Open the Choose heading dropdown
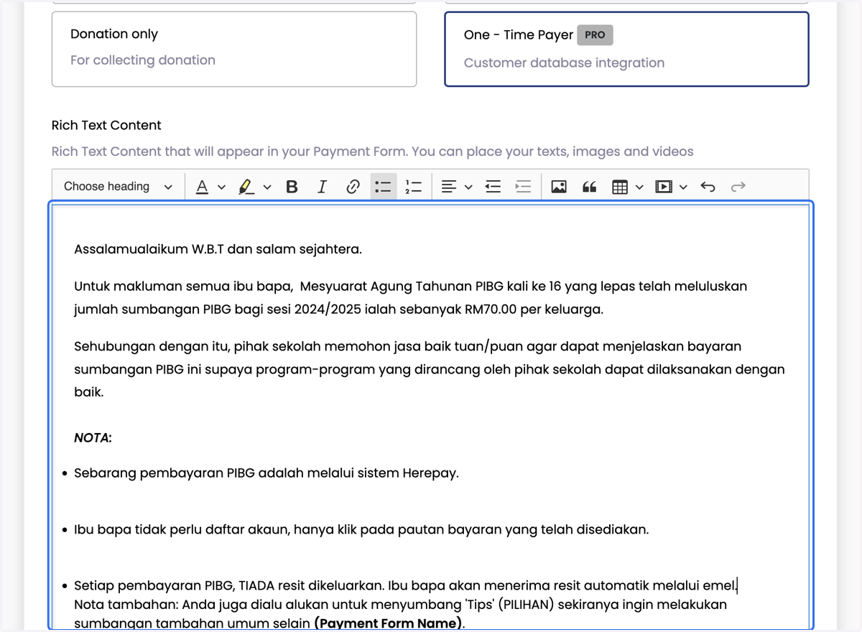This screenshot has width=862, height=632. point(118,187)
